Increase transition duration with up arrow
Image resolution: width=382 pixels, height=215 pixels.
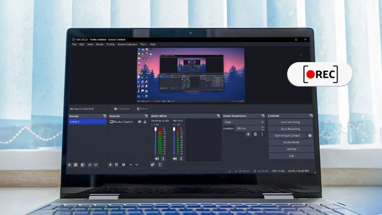click(263, 127)
